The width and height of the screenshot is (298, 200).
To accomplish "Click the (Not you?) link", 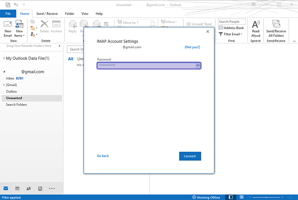I will pos(192,47).
